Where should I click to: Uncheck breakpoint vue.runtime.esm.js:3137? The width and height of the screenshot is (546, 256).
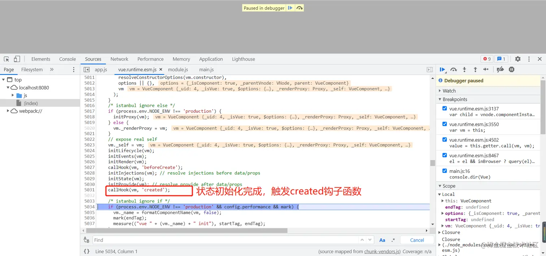tap(445, 109)
